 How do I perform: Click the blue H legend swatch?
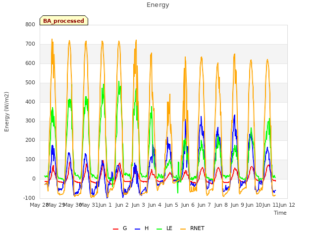[138, 229]
